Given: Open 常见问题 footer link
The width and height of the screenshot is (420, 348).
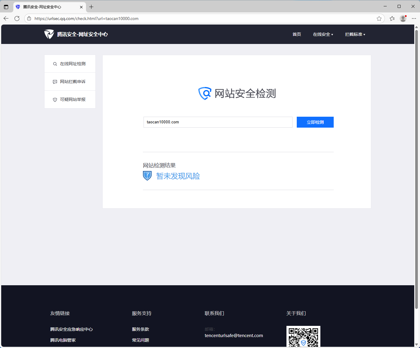Looking at the screenshot, I should (x=141, y=340).
